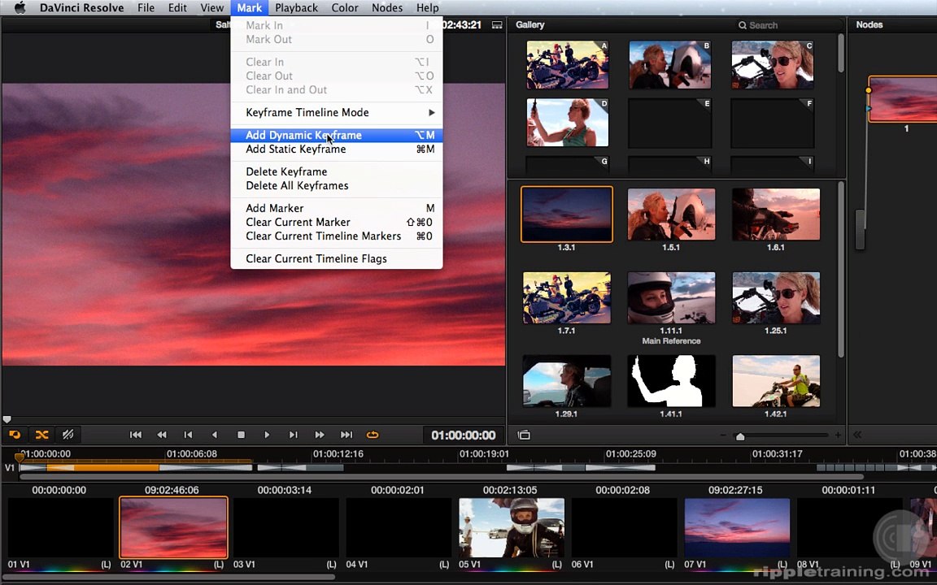Toggle the orange crossed-arrows shuffle icon
Viewport: 937px width, 585px height.
(41, 435)
